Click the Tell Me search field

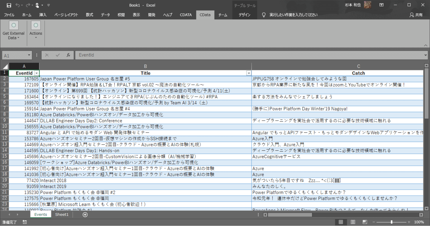[x=293, y=15]
